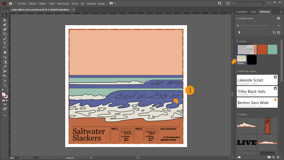Collapse the Estilos de carácter section
Image resolution: width=284 pixels, height=160 pixels.
[237, 71]
